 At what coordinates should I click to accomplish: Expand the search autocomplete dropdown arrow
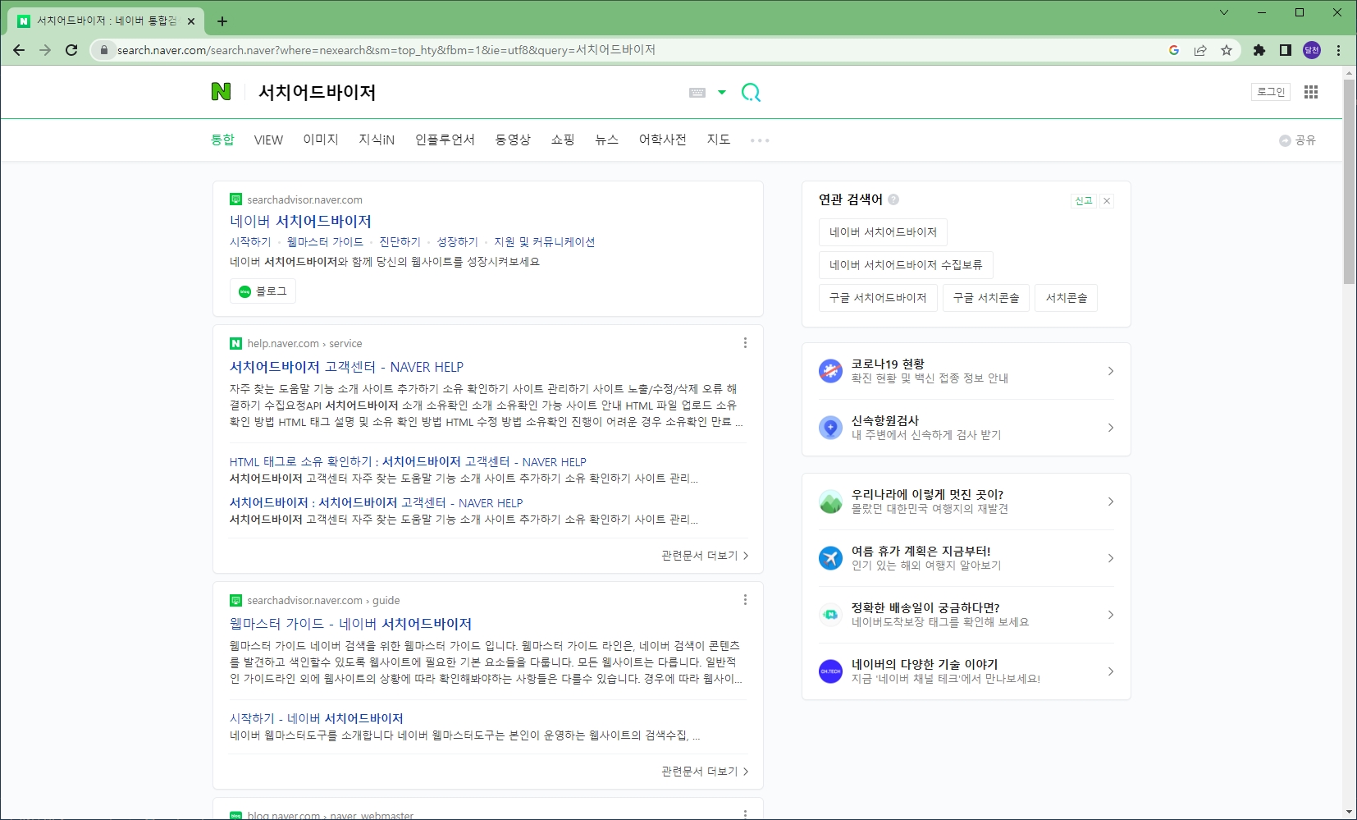(x=722, y=93)
